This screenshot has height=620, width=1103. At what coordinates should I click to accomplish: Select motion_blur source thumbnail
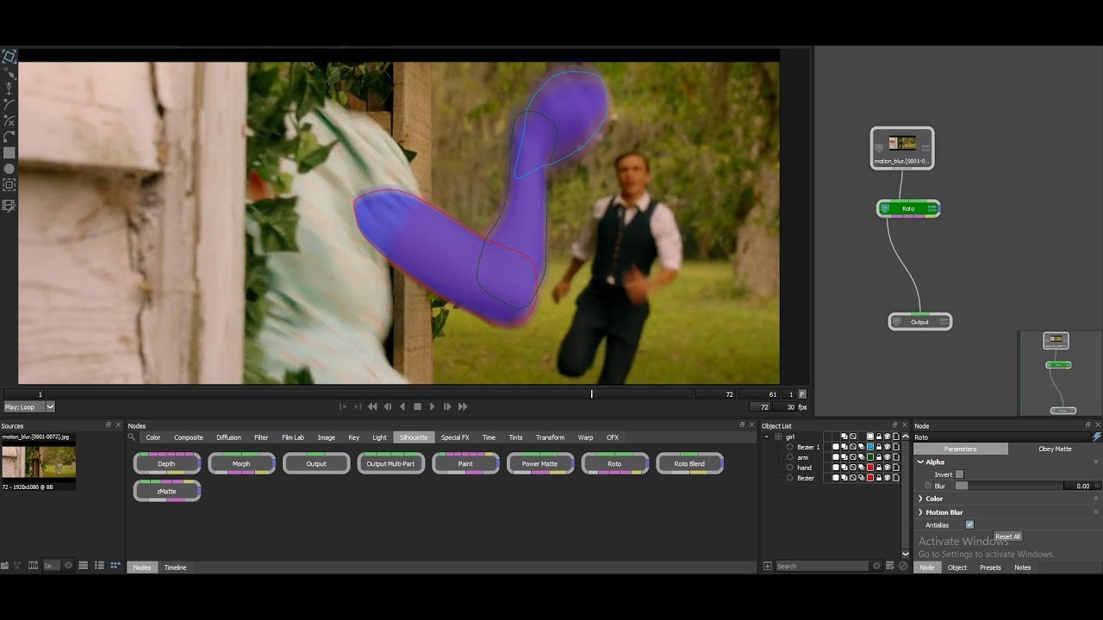click(39, 462)
